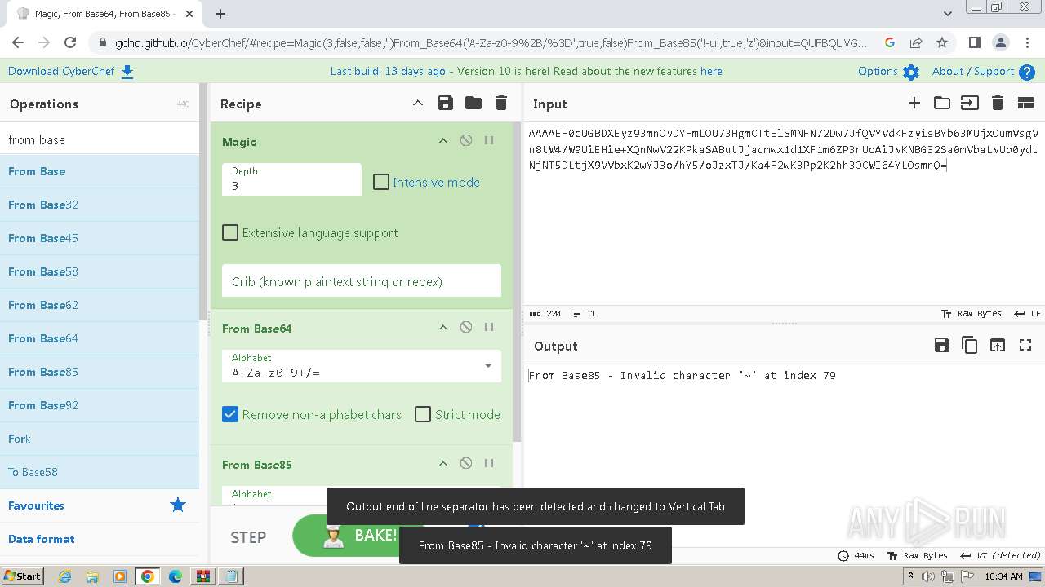This screenshot has width=1045, height=587.
Task: Select From Base62 operation
Action: tap(100, 305)
